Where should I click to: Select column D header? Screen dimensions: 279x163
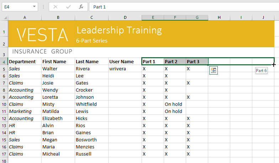[125, 17]
